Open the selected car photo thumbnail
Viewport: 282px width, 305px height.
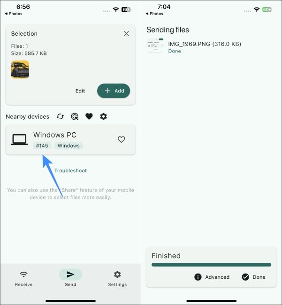[20, 69]
